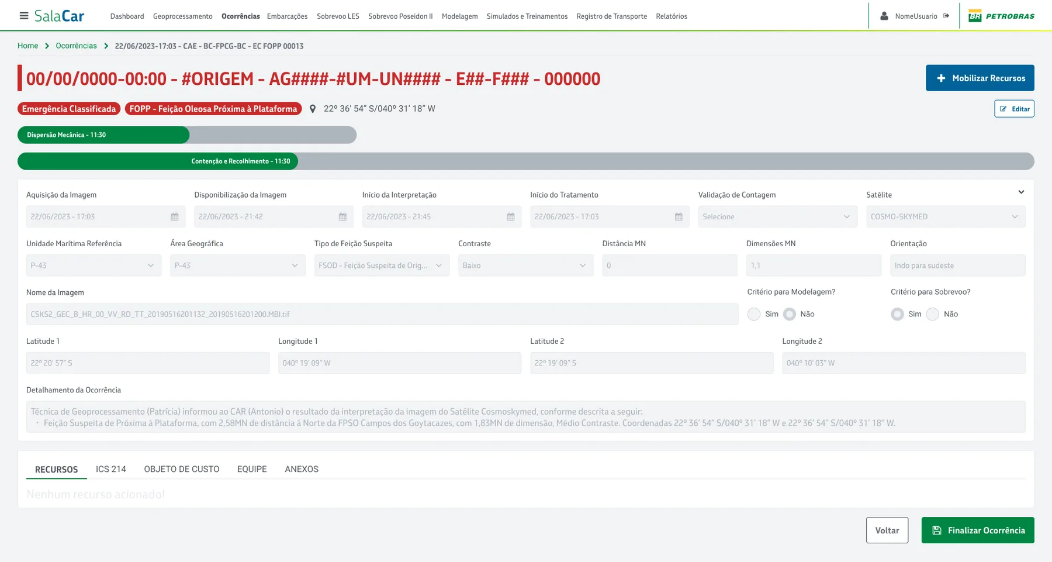
Task: Select Não for Critério para Sobrevoo
Action: pos(933,314)
